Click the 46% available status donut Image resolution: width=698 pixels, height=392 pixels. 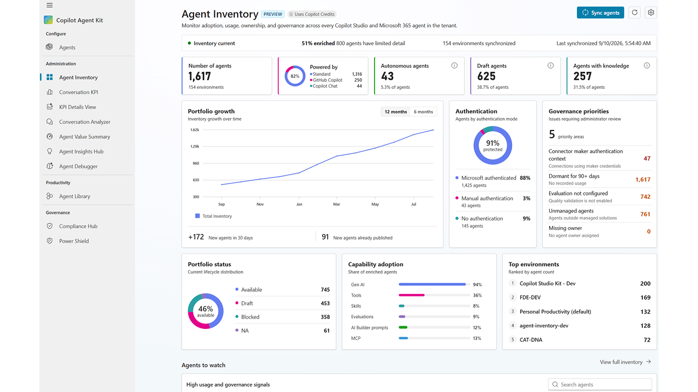click(x=206, y=311)
